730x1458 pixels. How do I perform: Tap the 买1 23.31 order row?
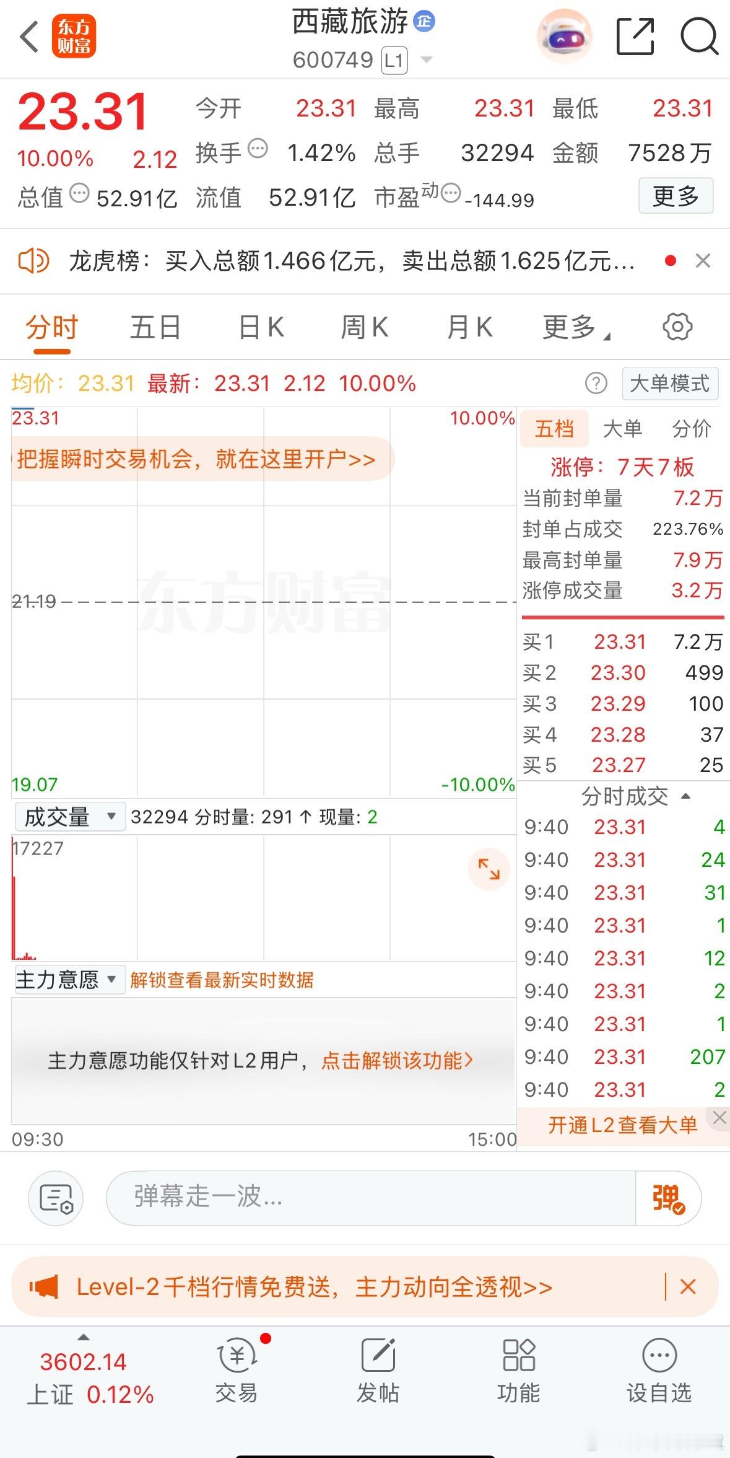pos(623,642)
